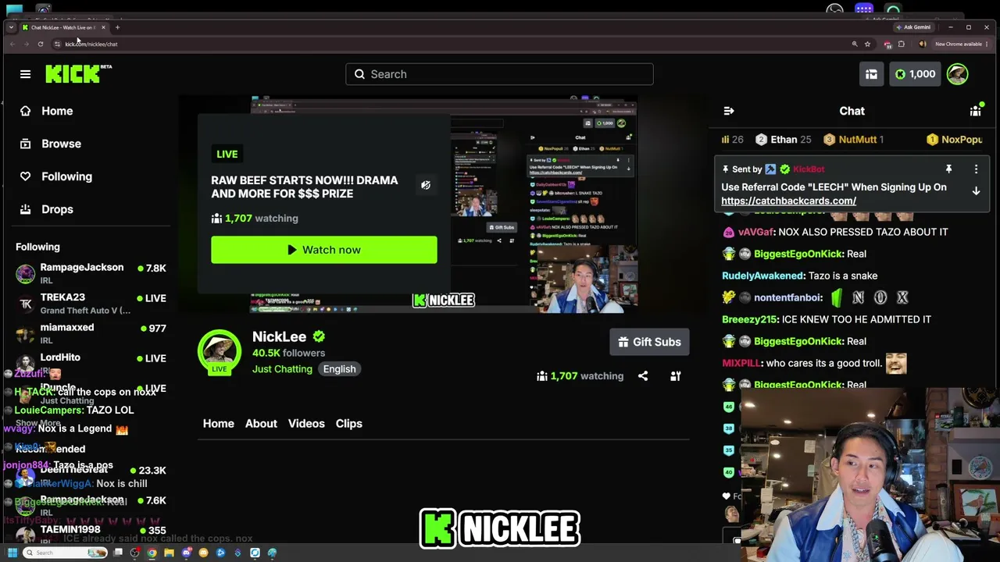
Task: Open the Clips tab
Action: coord(349,423)
